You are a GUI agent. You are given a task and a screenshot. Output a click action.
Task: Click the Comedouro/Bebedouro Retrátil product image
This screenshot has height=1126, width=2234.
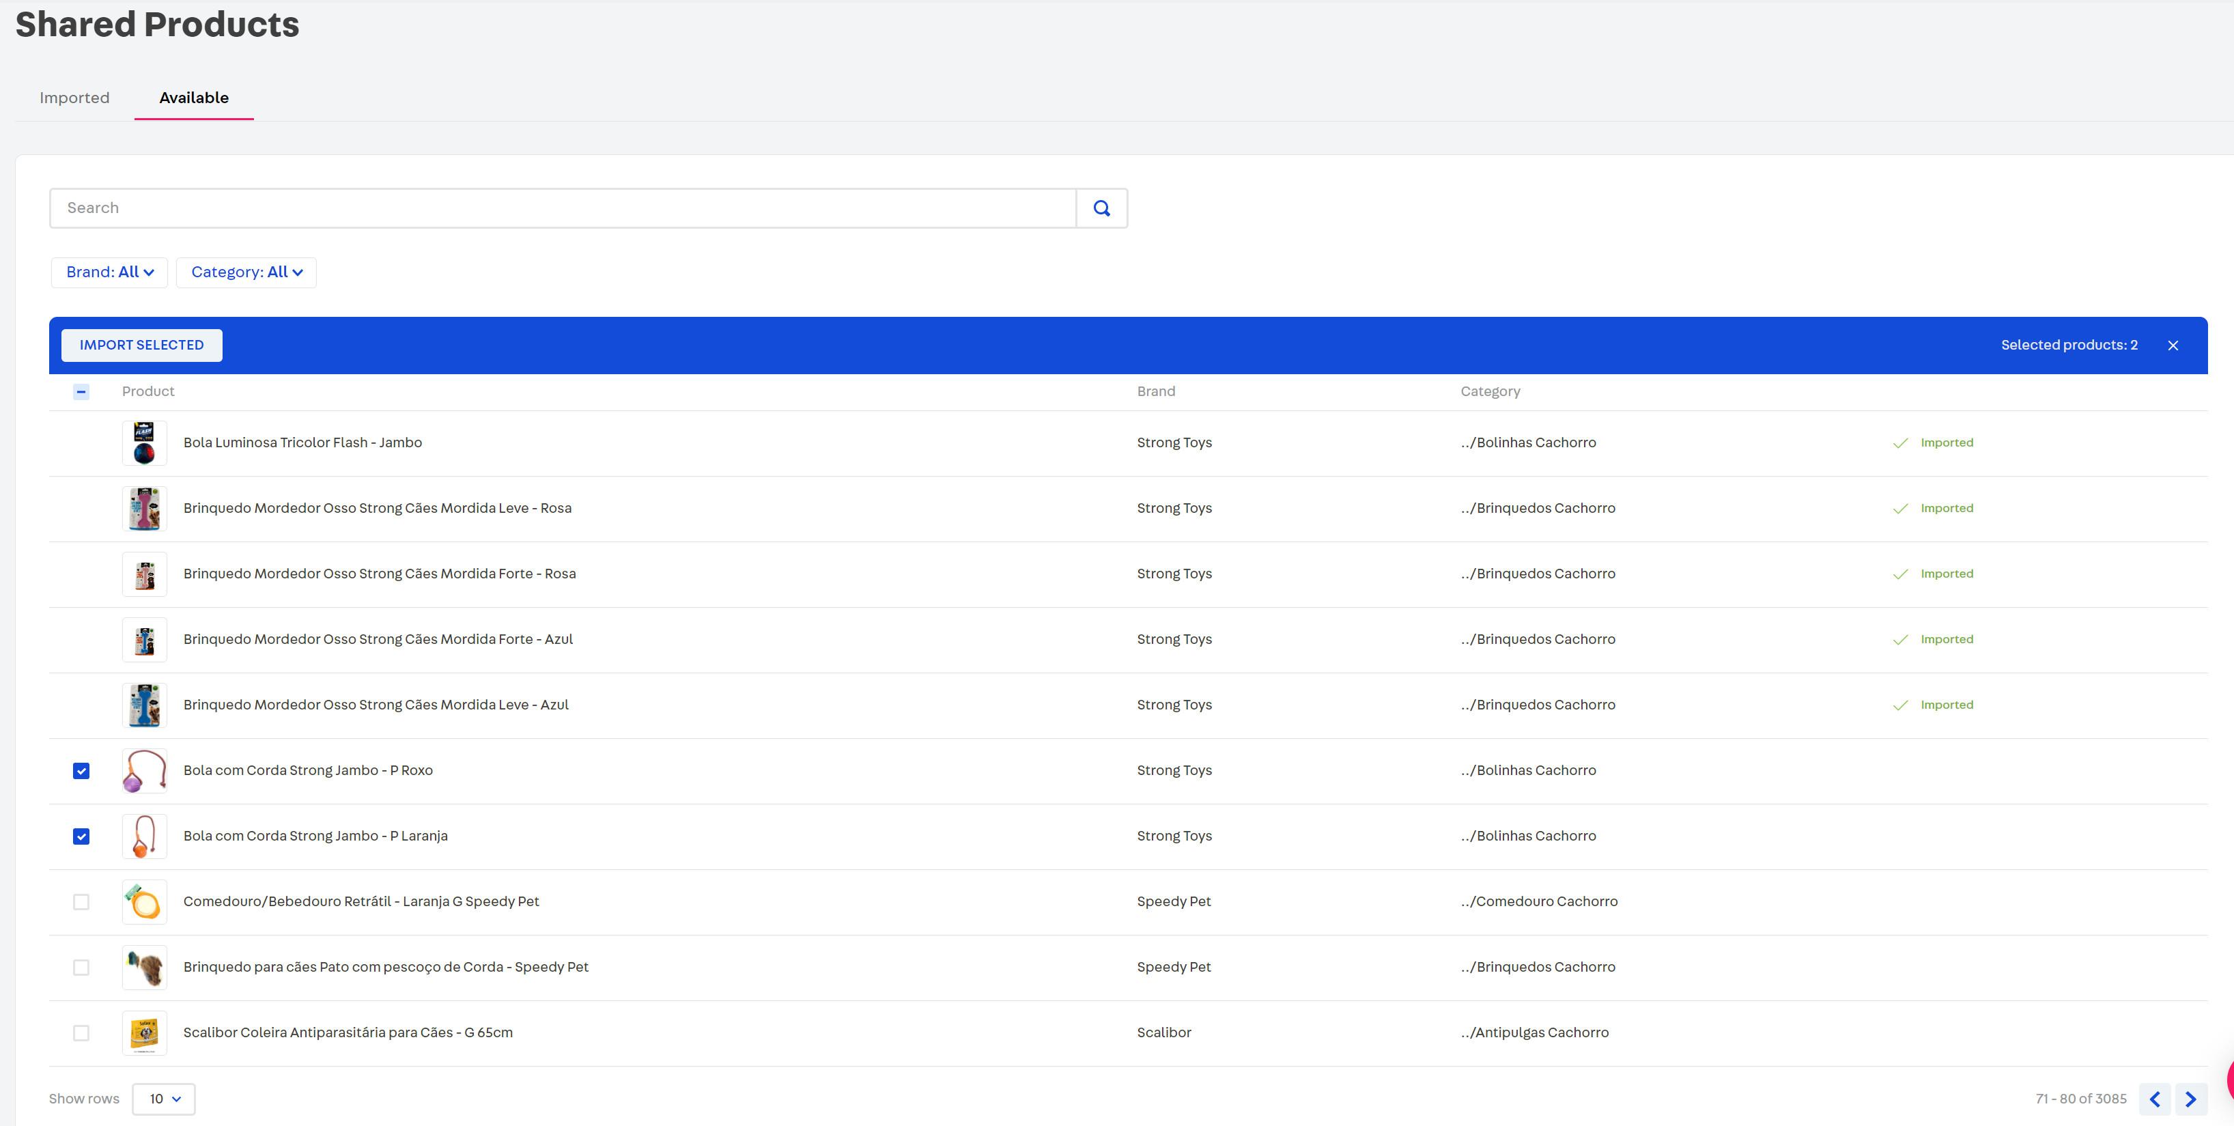click(x=144, y=902)
